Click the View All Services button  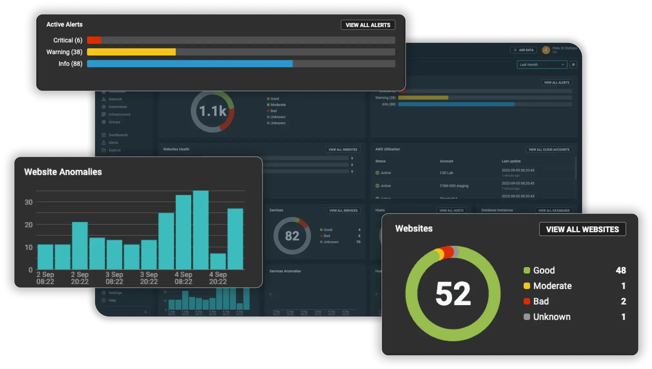(343, 211)
